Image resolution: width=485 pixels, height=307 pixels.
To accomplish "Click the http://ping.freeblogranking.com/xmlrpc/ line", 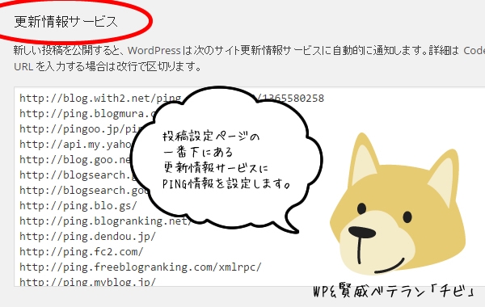I will (x=141, y=267).
